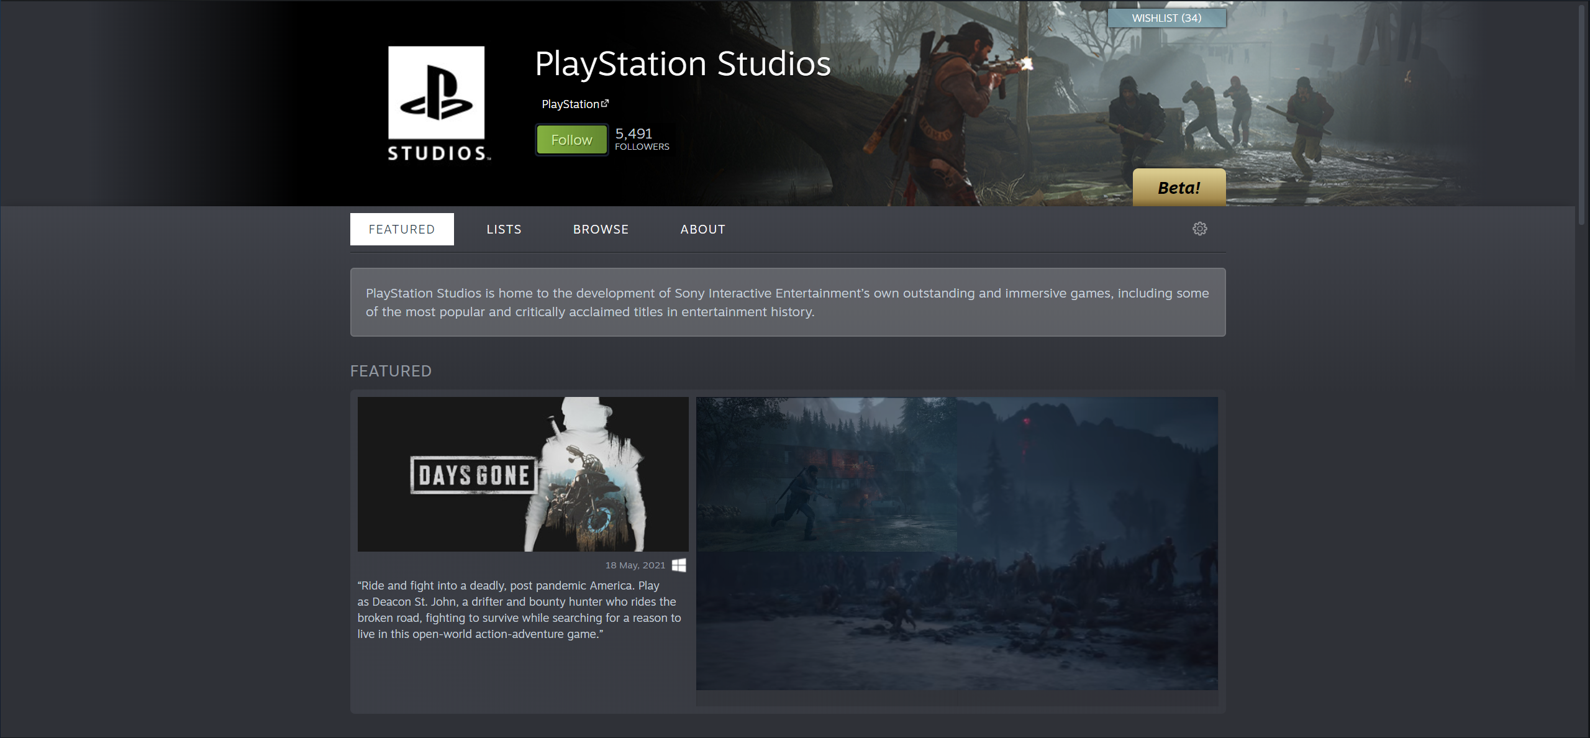
Task: Open the settings gear icon
Action: coord(1199,229)
